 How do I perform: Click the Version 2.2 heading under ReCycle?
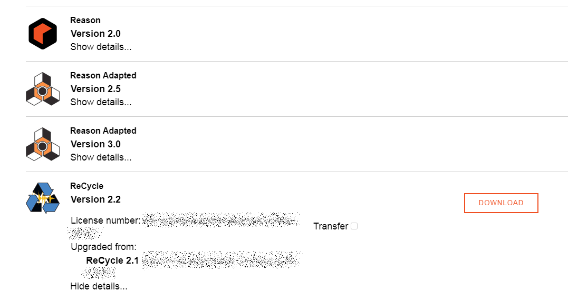(95, 199)
